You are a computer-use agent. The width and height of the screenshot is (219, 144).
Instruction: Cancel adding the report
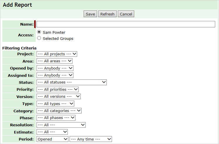[126, 14]
